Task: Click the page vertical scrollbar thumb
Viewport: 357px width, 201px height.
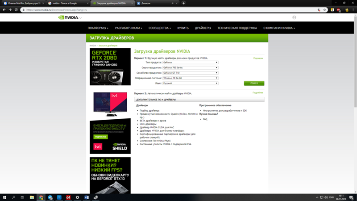Action: 355,62
